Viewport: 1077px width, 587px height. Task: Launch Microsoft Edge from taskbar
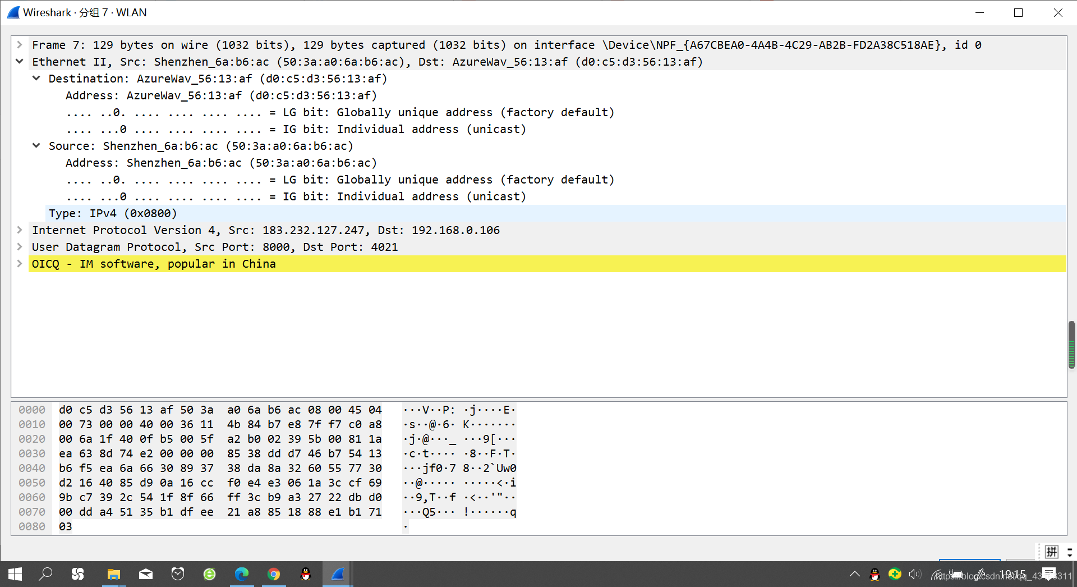pyautogui.click(x=242, y=574)
